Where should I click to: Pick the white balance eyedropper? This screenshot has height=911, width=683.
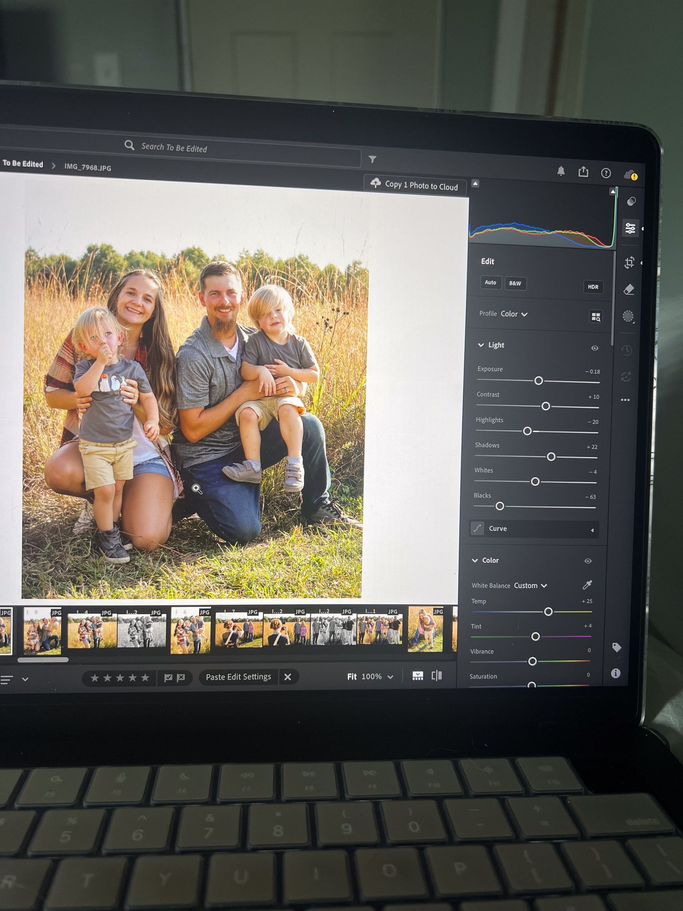point(587,585)
